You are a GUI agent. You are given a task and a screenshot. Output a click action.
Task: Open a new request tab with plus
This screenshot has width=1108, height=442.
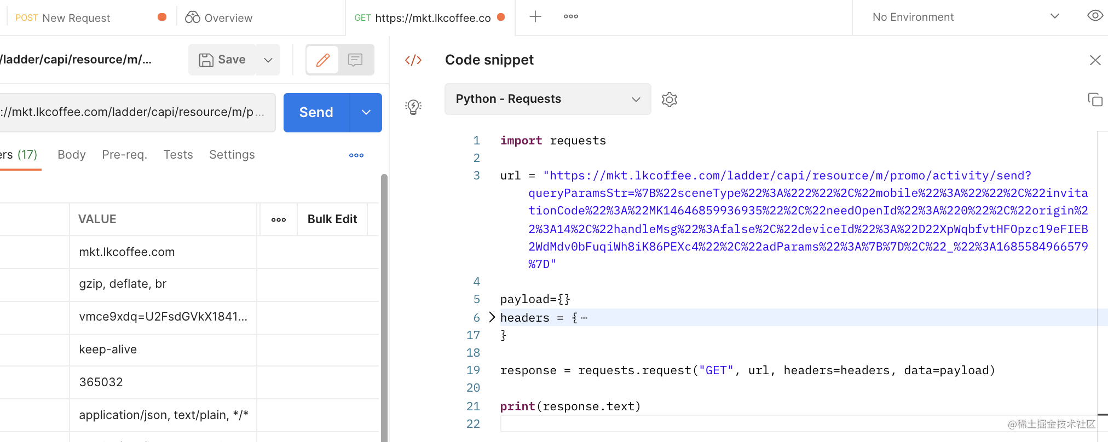point(535,17)
